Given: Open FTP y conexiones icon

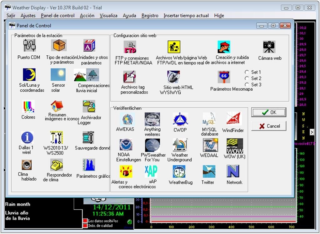Looking at the screenshot, I should pos(130,47).
